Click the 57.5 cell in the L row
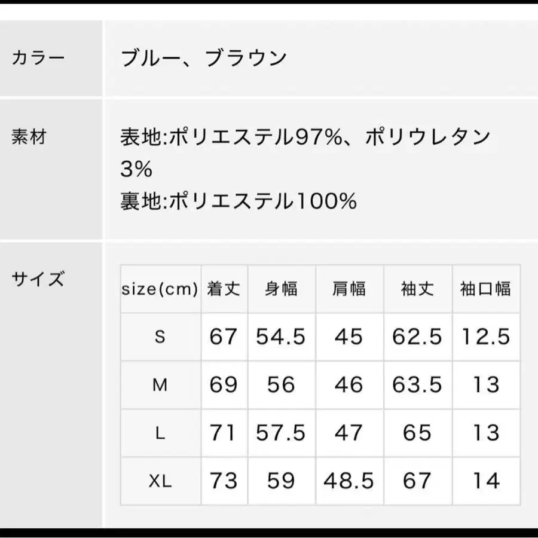Image resolution: width=538 pixels, height=538 pixels. 281,433
